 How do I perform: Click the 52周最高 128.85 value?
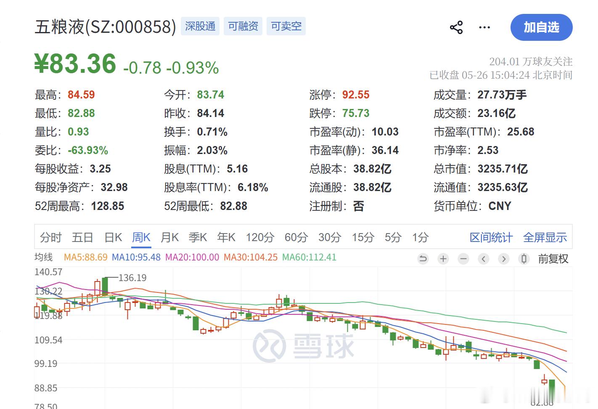(108, 206)
